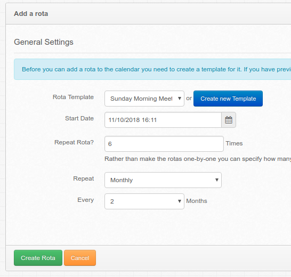The width and height of the screenshot is (291, 277).
Task: Open the Rota Template dropdown
Action: [144, 99]
